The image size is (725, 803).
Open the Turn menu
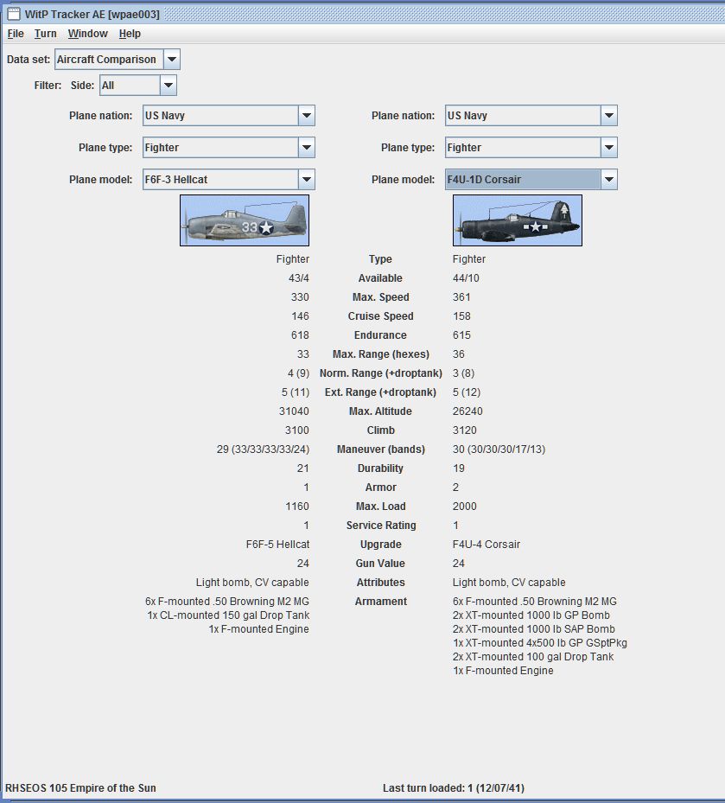pyautogui.click(x=45, y=34)
